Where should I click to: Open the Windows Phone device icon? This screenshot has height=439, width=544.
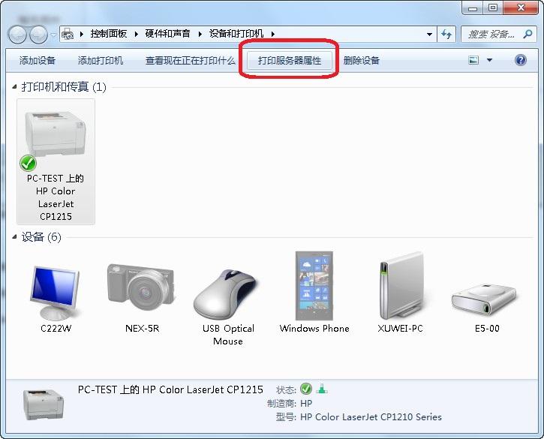point(314,287)
